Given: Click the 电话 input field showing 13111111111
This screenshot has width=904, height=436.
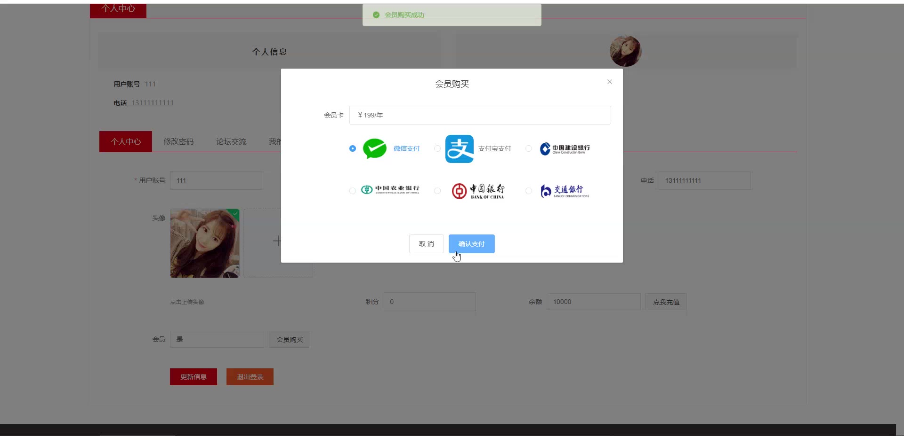Looking at the screenshot, I should click(x=705, y=180).
